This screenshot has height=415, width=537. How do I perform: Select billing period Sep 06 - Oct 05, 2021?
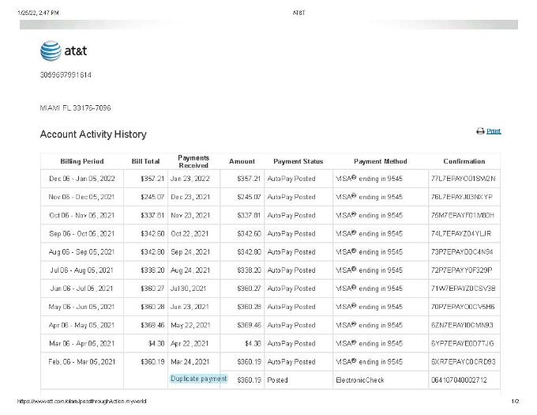point(82,234)
